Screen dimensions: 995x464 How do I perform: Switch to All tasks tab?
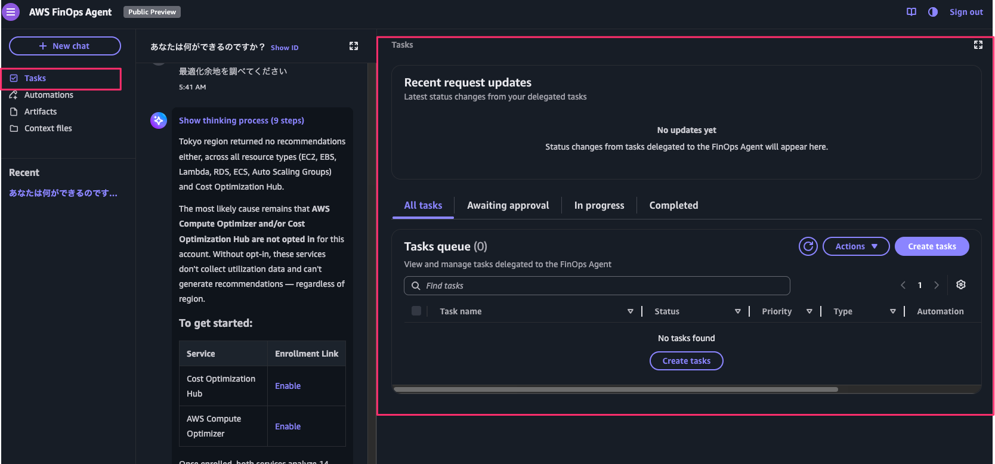point(423,205)
